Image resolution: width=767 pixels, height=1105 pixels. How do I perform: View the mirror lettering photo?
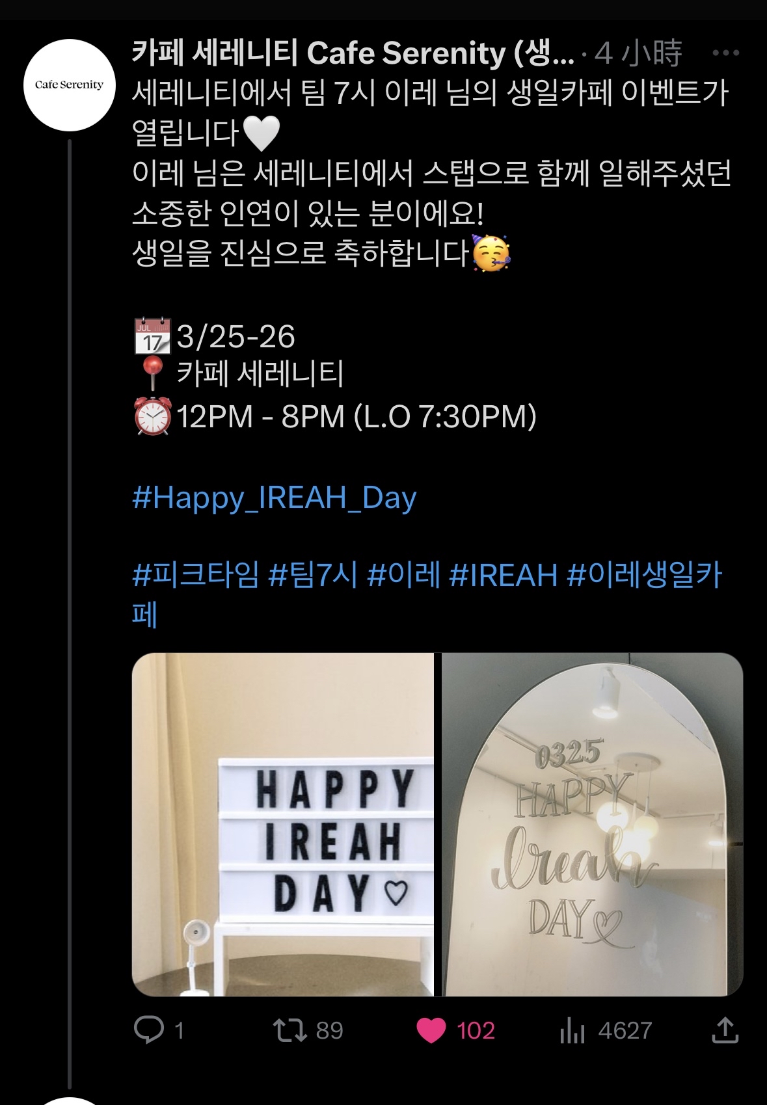click(x=593, y=825)
